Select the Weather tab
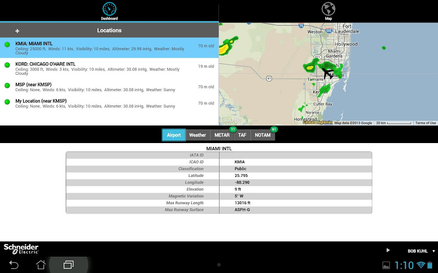The image size is (438, 273). [198, 135]
